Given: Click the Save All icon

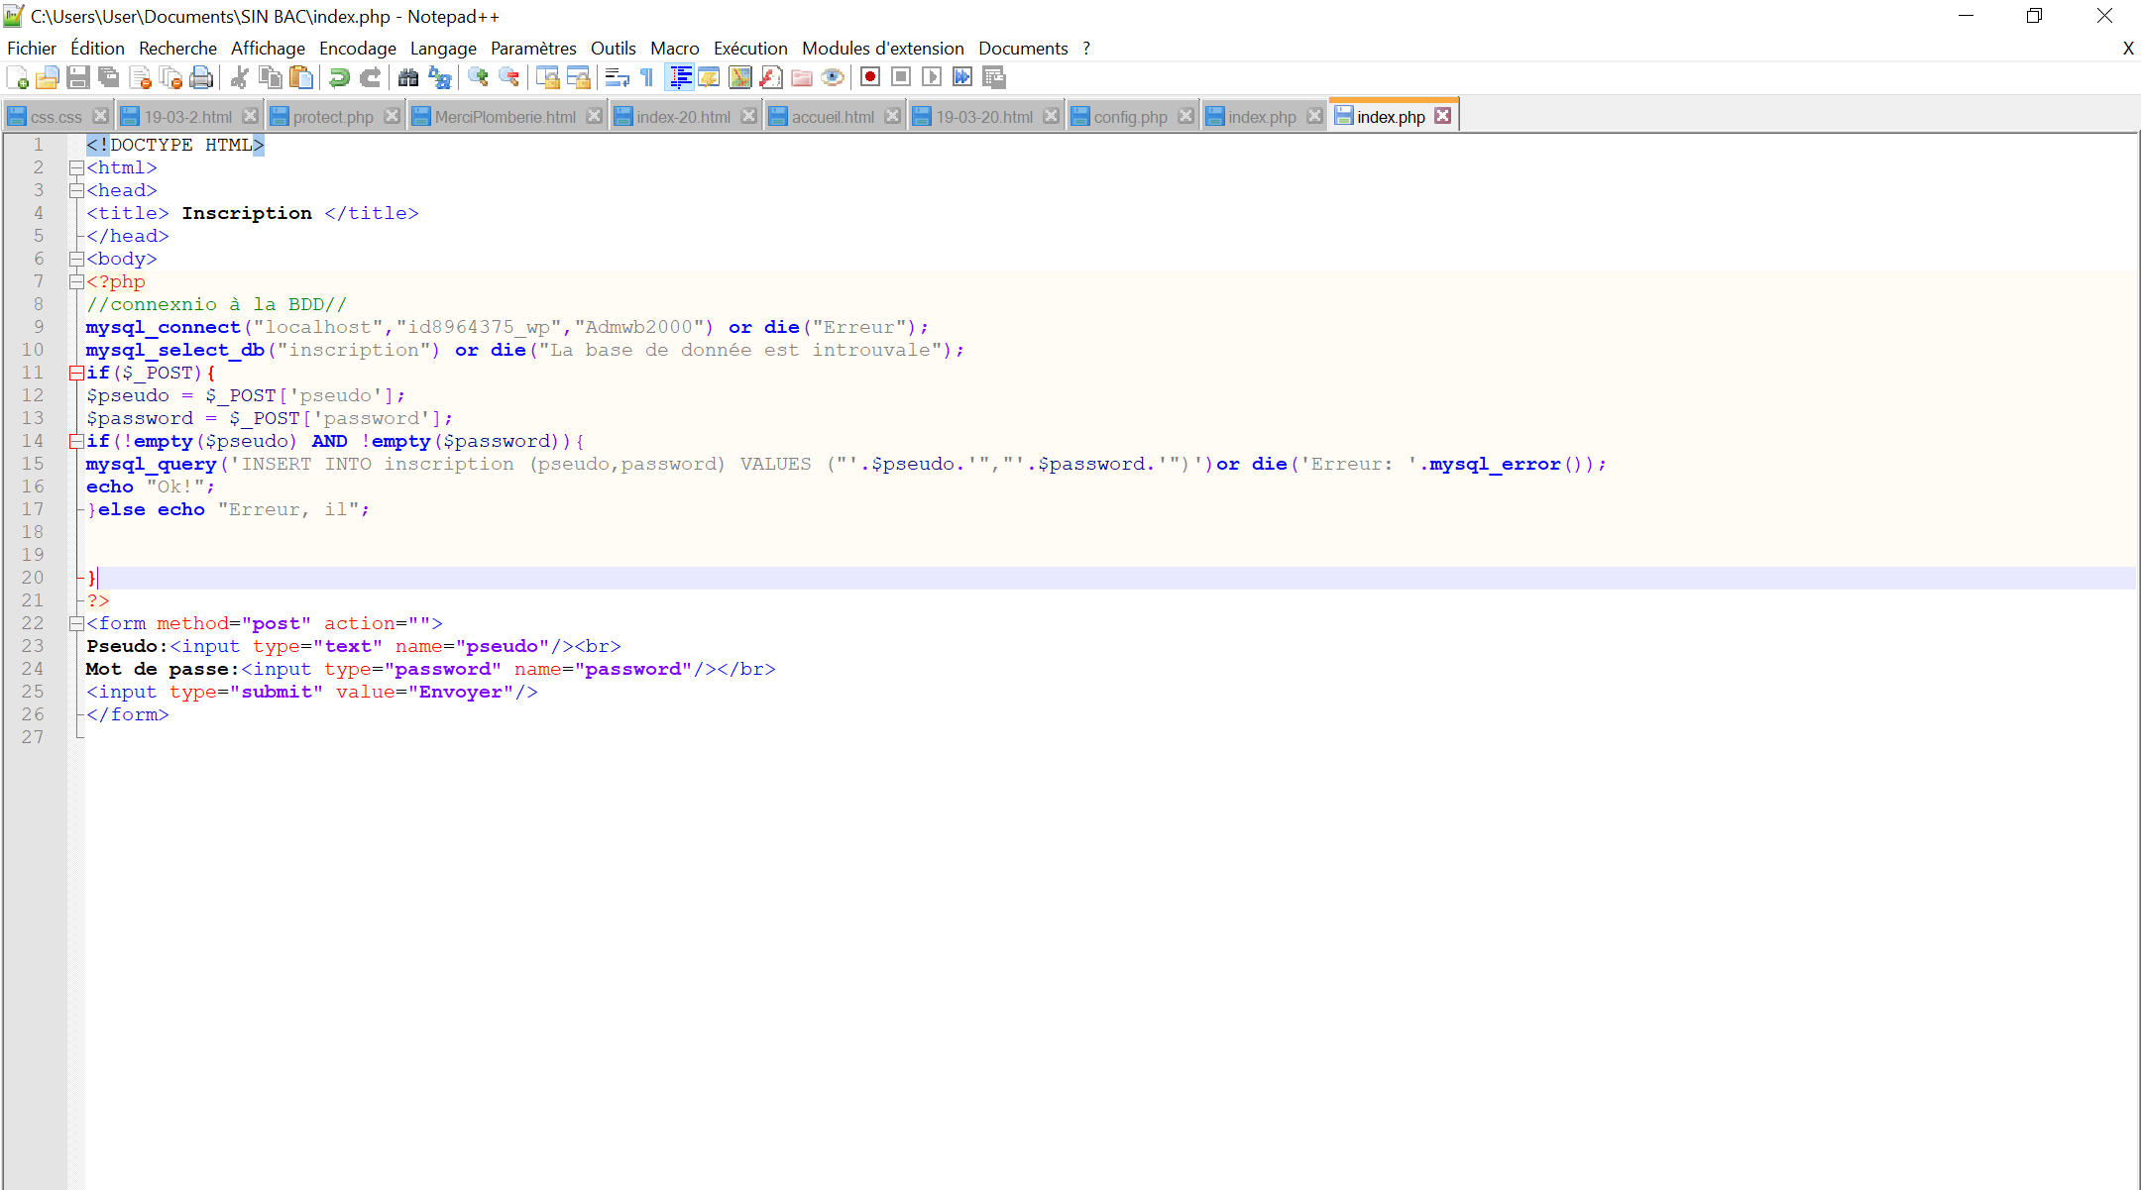Looking at the screenshot, I should 109,77.
